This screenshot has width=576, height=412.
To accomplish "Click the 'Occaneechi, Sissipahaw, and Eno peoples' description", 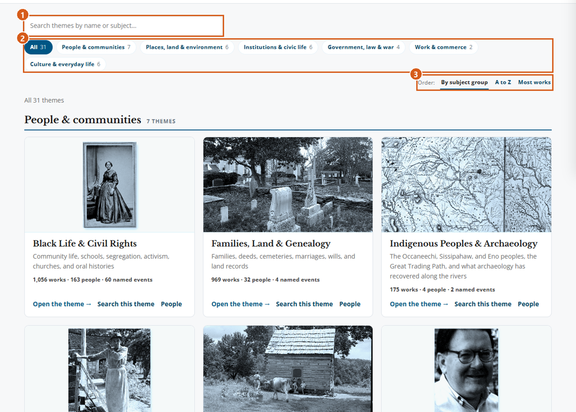I will [463, 266].
